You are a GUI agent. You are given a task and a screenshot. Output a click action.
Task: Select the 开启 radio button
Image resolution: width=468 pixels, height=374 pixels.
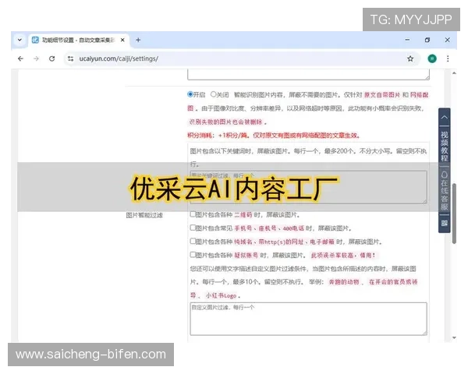[190, 94]
